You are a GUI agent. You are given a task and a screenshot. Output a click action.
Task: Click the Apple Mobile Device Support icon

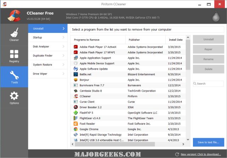click(x=76, y=63)
